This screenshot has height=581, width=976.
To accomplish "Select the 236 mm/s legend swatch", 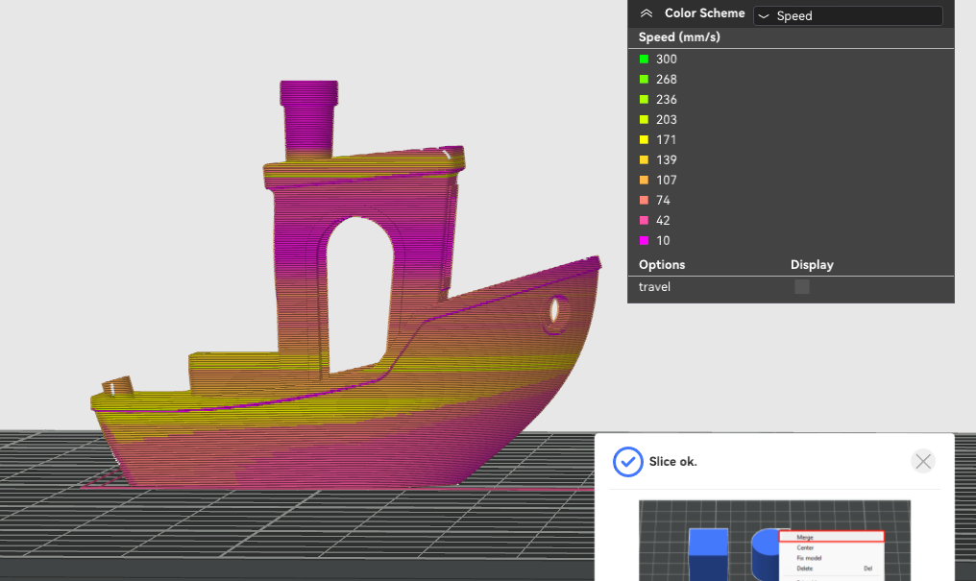I will (644, 100).
